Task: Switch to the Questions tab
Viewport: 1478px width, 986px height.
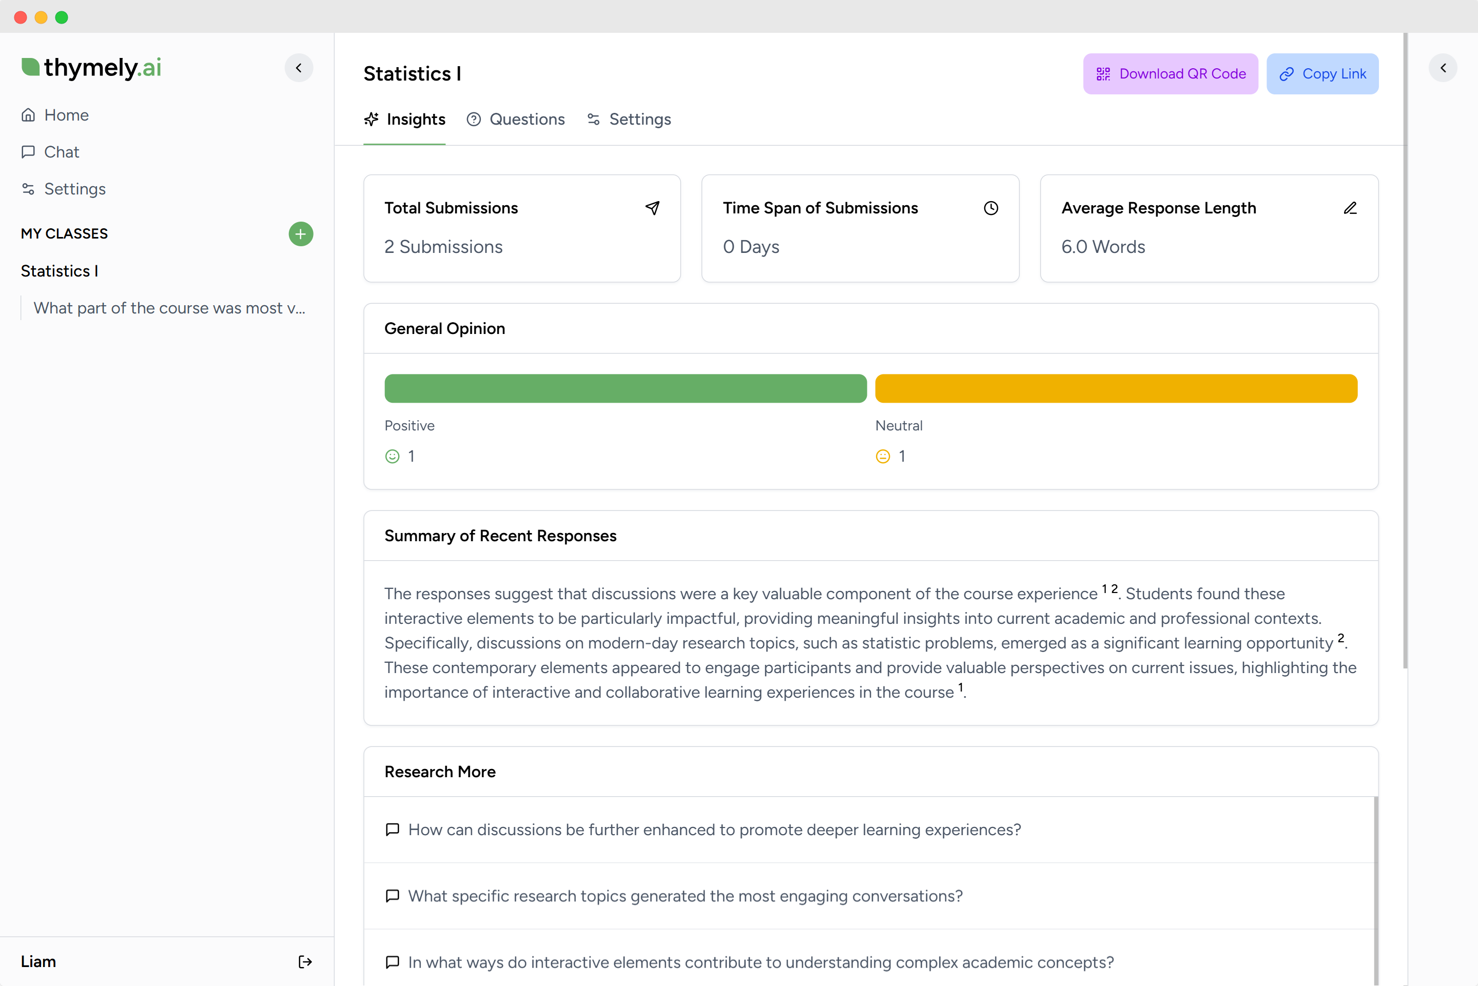Action: pos(516,120)
